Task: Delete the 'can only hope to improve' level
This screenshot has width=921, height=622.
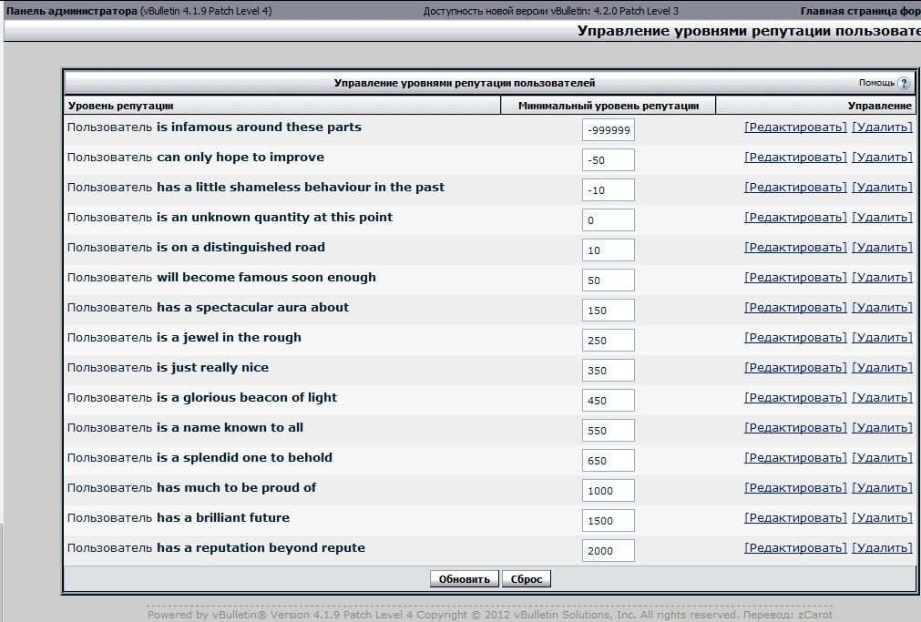Action: [881, 158]
